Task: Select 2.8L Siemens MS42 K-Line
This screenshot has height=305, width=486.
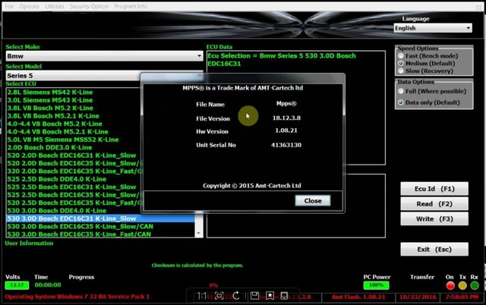Action: 50,93
